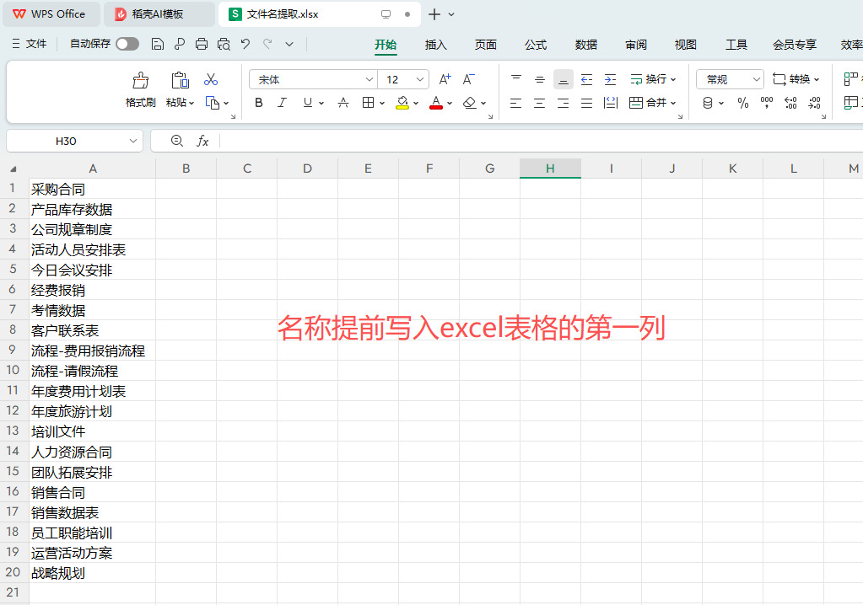
Task: Click the Print Preview icon
Action: (224, 44)
